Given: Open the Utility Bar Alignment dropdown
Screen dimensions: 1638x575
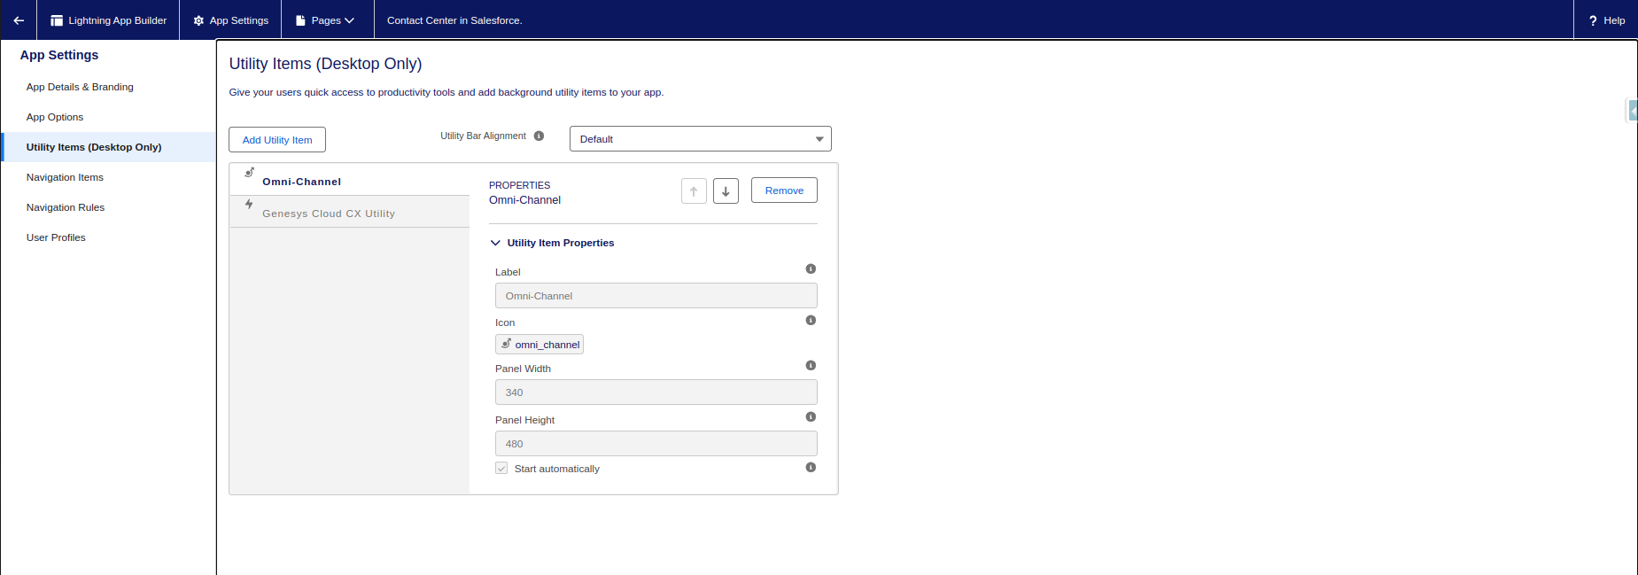Looking at the screenshot, I should pos(700,139).
